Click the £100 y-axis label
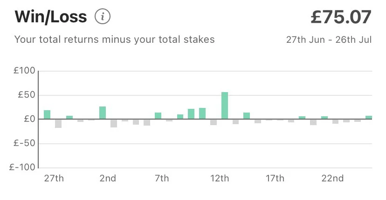Screen dimensions: 386x200 [x=24, y=71]
